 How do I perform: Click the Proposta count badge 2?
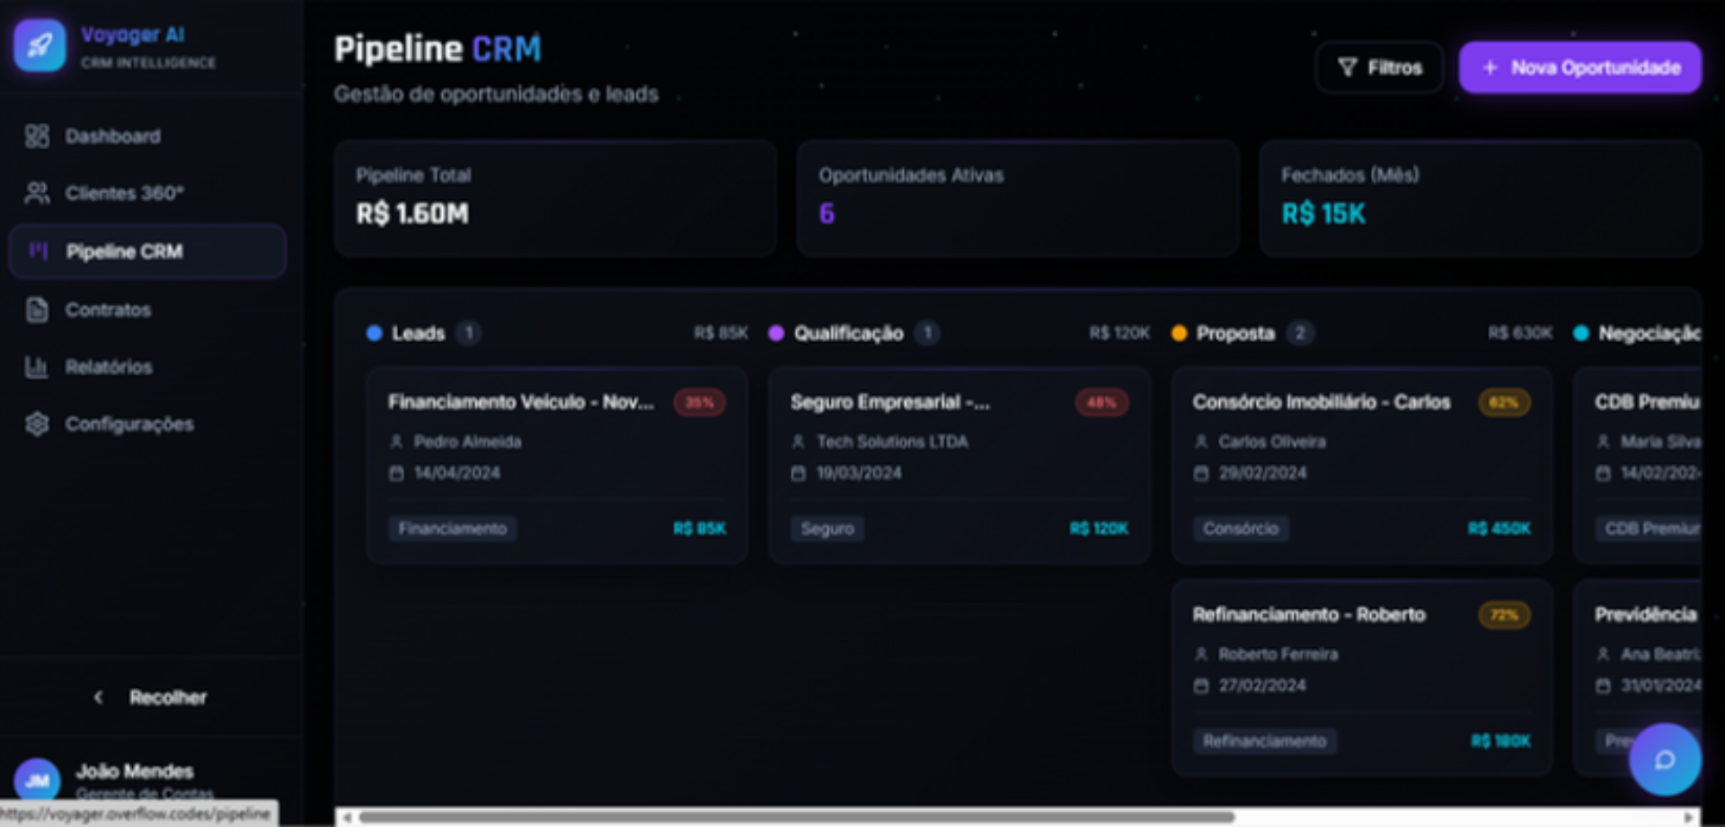1299,333
